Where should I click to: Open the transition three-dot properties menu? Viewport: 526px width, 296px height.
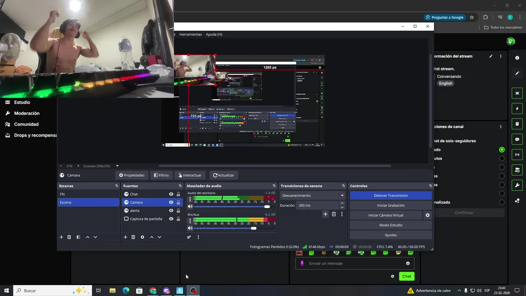point(341,214)
